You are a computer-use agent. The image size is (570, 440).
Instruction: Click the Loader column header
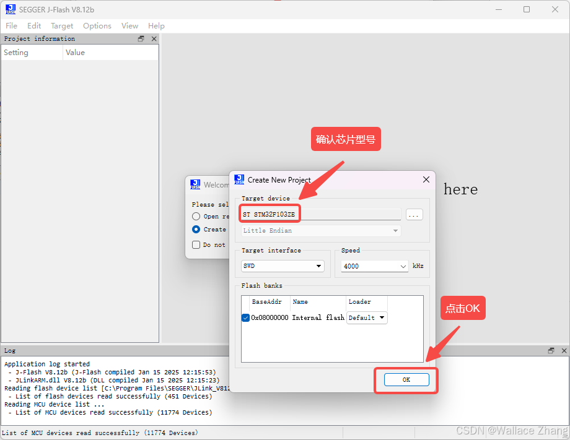[x=366, y=302]
